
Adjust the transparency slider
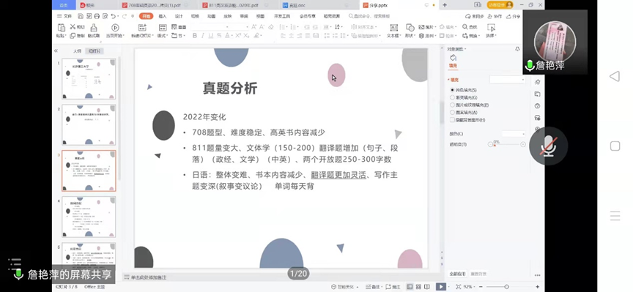[x=507, y=144]
